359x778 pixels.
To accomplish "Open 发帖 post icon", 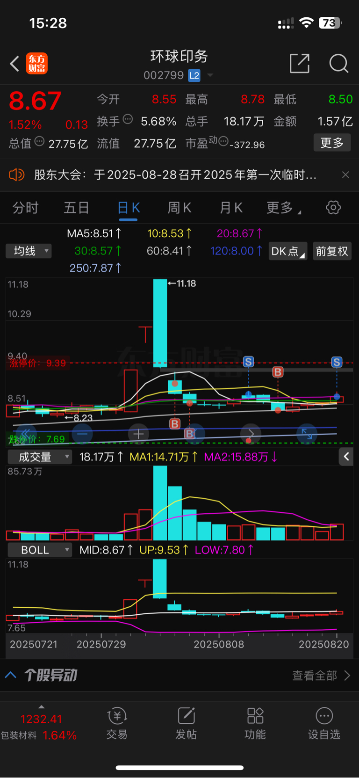I will pyautogui.click(x=186, y=723).
